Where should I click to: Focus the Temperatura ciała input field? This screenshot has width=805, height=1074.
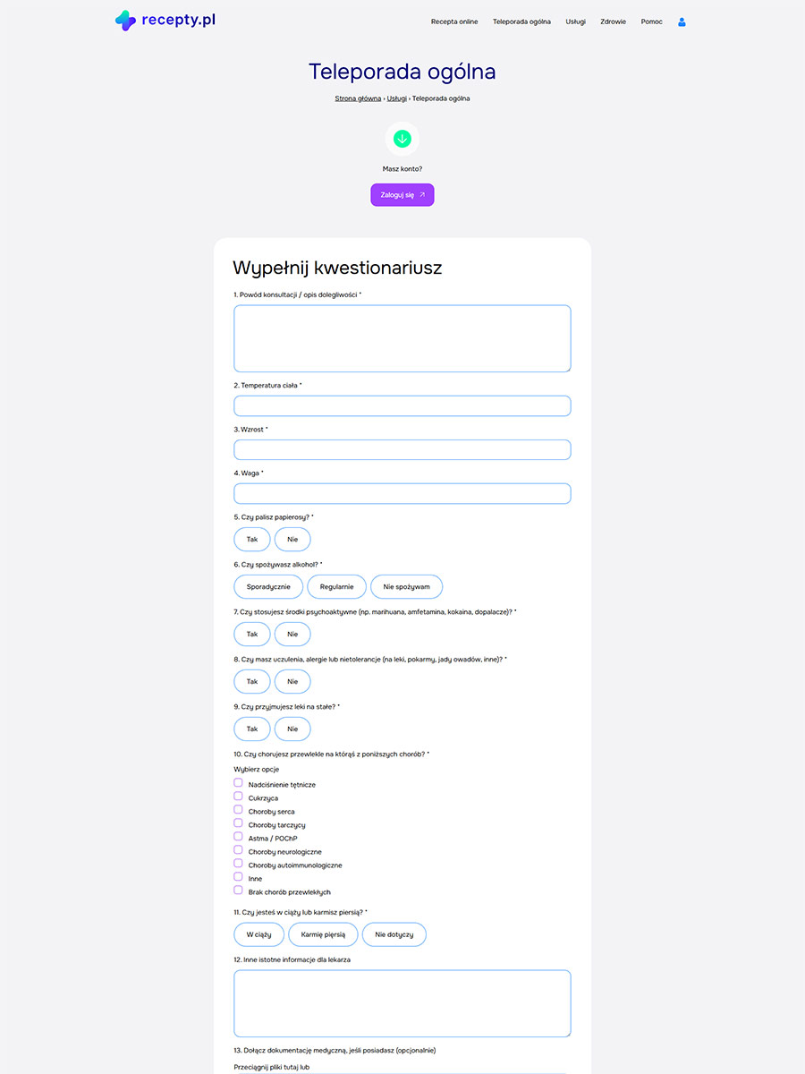point(402,406)
